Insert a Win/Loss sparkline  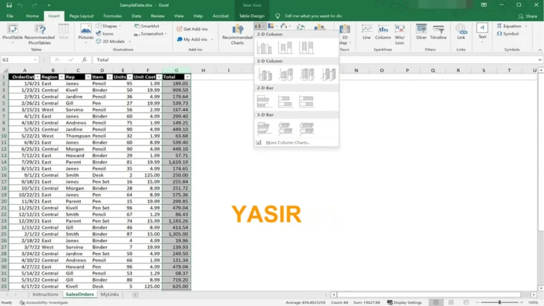(x=399, y=35)
